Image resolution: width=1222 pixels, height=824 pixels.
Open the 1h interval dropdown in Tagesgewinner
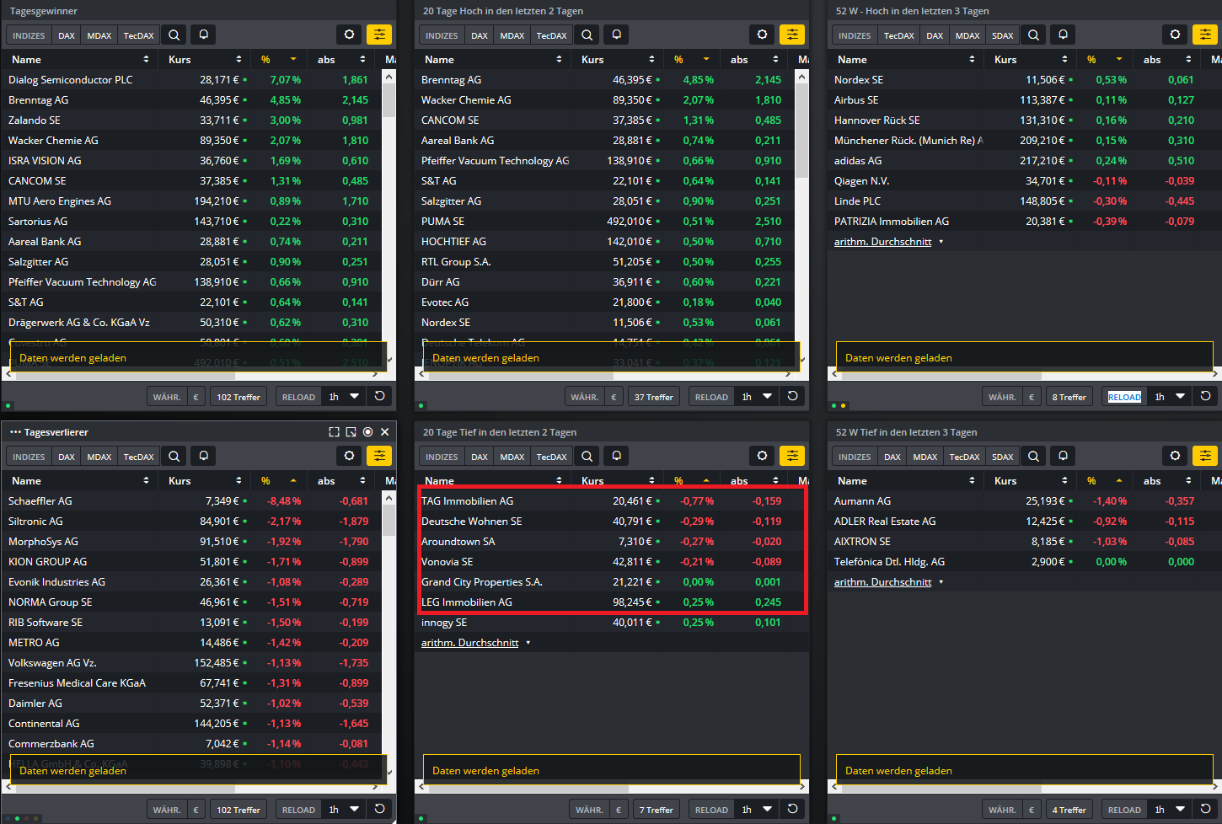pos(344,396)
